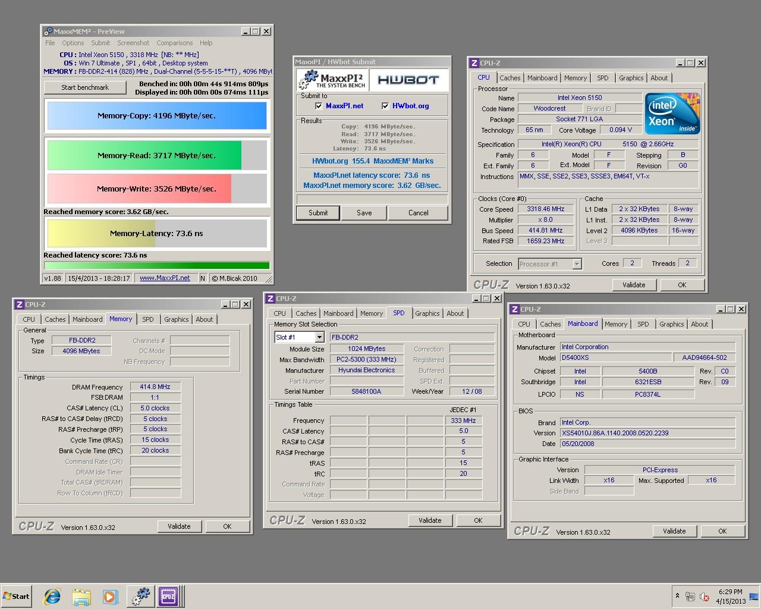761x609 pixels.
Task: Open the Help menu in MaxxMEM²
Action: [206, 43]
